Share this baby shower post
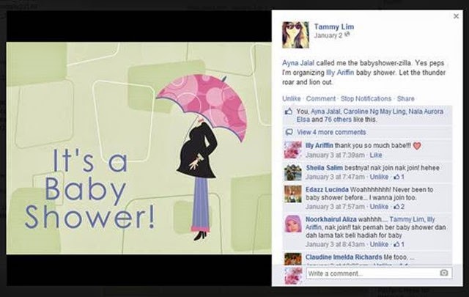This screenshot has width=469, height=297. (x=405, y=99)
